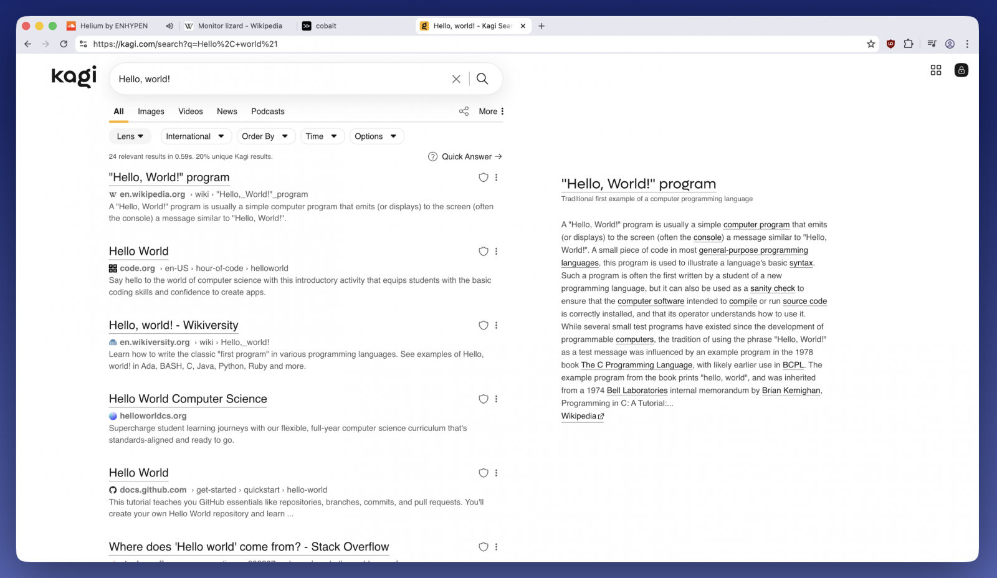Open the uBlock Origin extension
Screen dimensions: 997x578
[890, 44]
